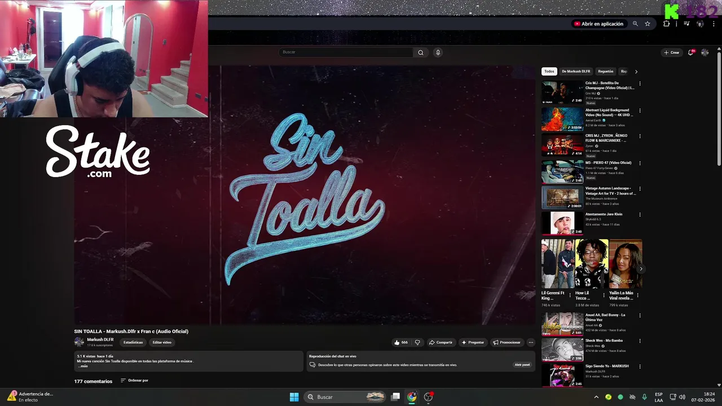Open options for Abstract Liquid Background video
This screenshot has height=406, width=722.
coord(640,111)
